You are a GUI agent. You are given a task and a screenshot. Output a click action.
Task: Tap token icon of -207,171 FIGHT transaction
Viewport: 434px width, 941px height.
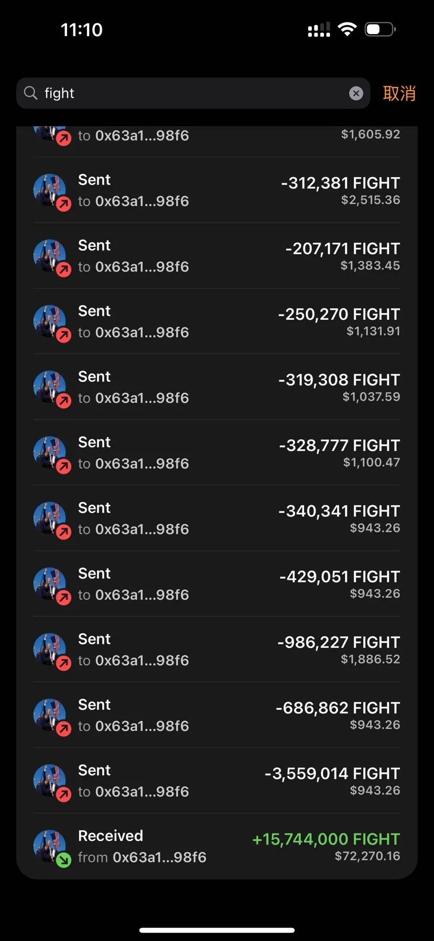pyautogui.click(x=50, y=256)
